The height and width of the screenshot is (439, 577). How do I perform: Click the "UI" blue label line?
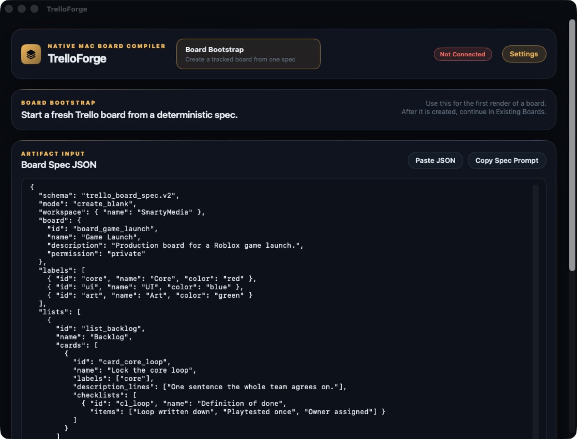[145, 287]
